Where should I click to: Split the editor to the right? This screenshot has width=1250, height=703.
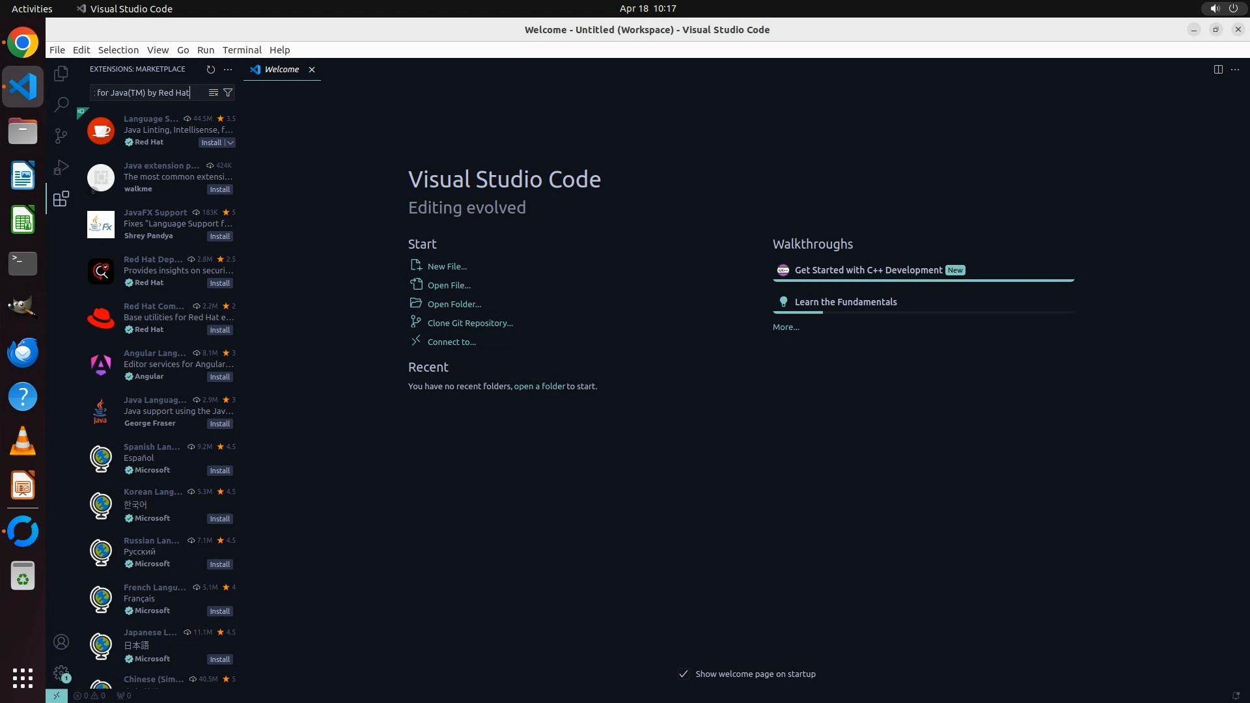coord(1218,69)
